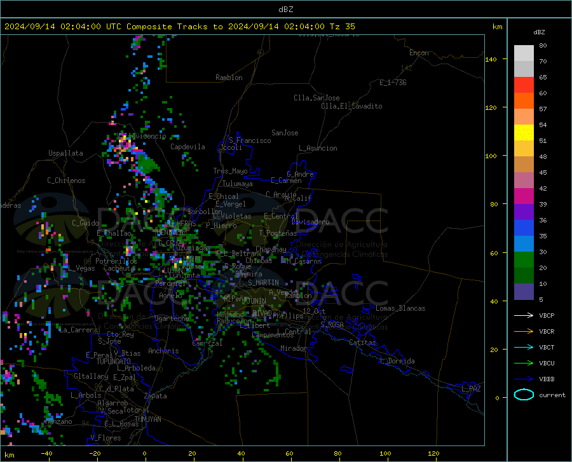Click the green VBCU arrow legend icon
Screen dimensions: 572x462
[x=524, y=363]
